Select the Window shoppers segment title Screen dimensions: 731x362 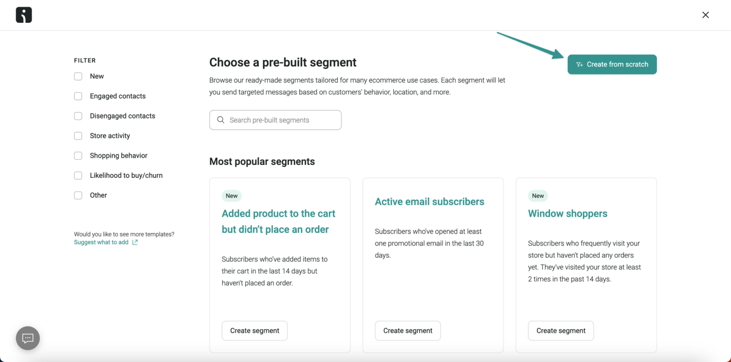coord(567,213)
